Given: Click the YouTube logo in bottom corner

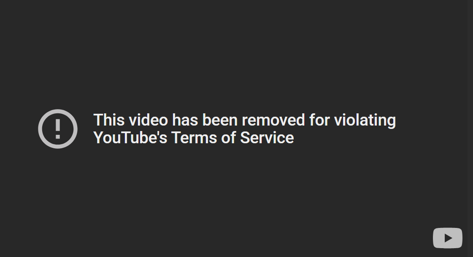Looking at the screenshot, I should pos(448,238).
